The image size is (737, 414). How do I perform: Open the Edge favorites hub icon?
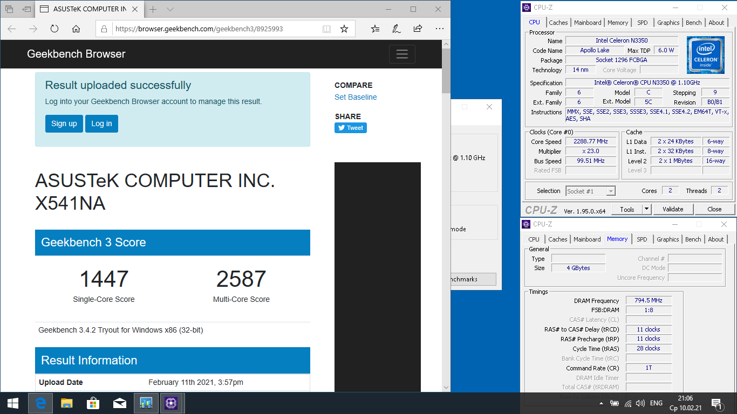[x=376, y=29]
